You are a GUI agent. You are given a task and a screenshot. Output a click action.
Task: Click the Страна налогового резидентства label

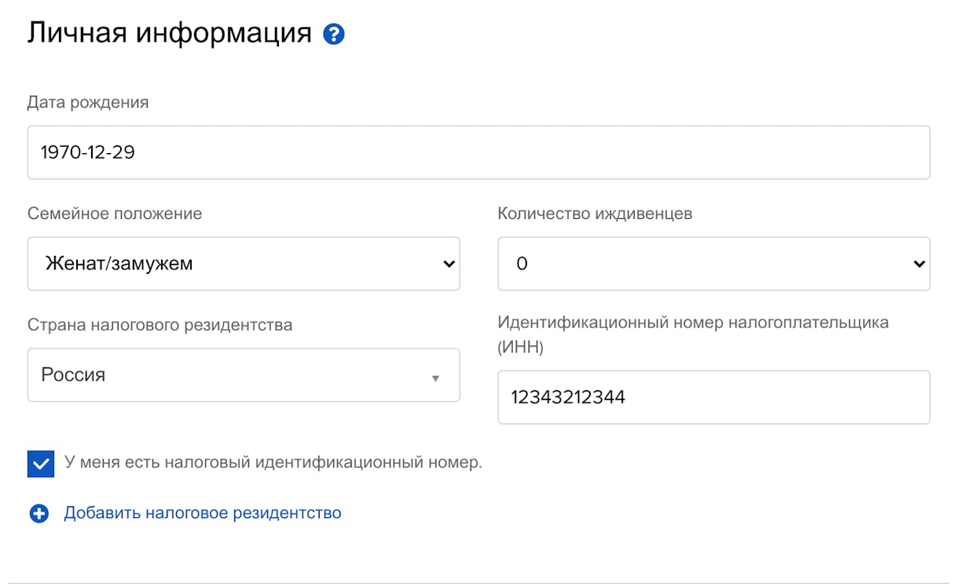click(160, 325)
